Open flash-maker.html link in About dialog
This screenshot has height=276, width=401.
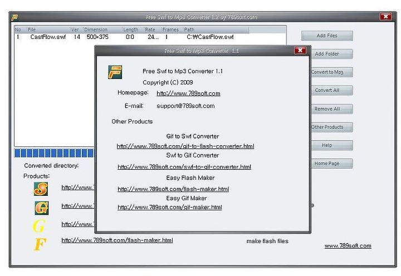tap(173, 189)
